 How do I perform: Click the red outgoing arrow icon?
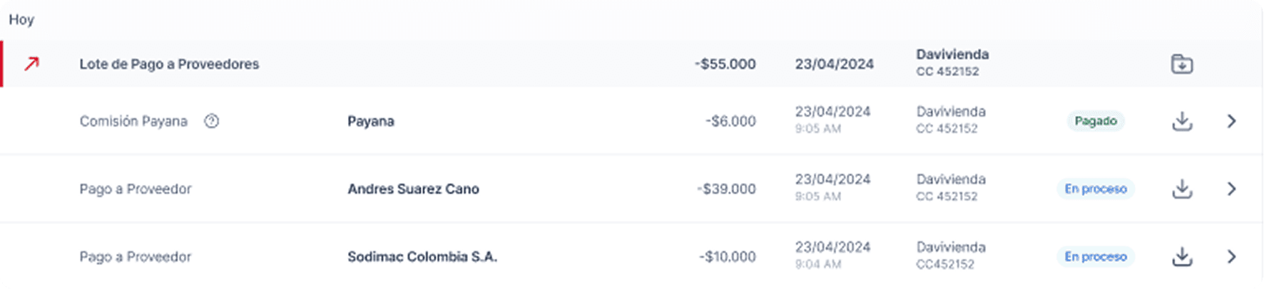click(x=31, y=64)
